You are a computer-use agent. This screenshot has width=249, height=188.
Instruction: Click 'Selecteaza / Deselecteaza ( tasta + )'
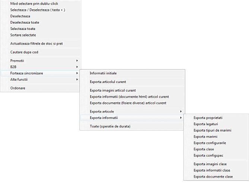[38, 10]
